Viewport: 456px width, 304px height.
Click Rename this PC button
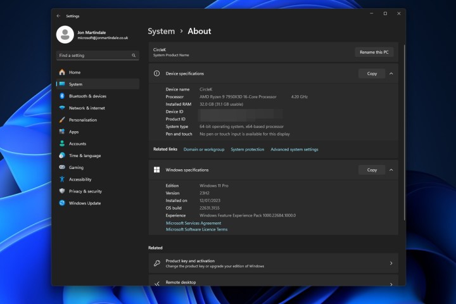[374, 52]
